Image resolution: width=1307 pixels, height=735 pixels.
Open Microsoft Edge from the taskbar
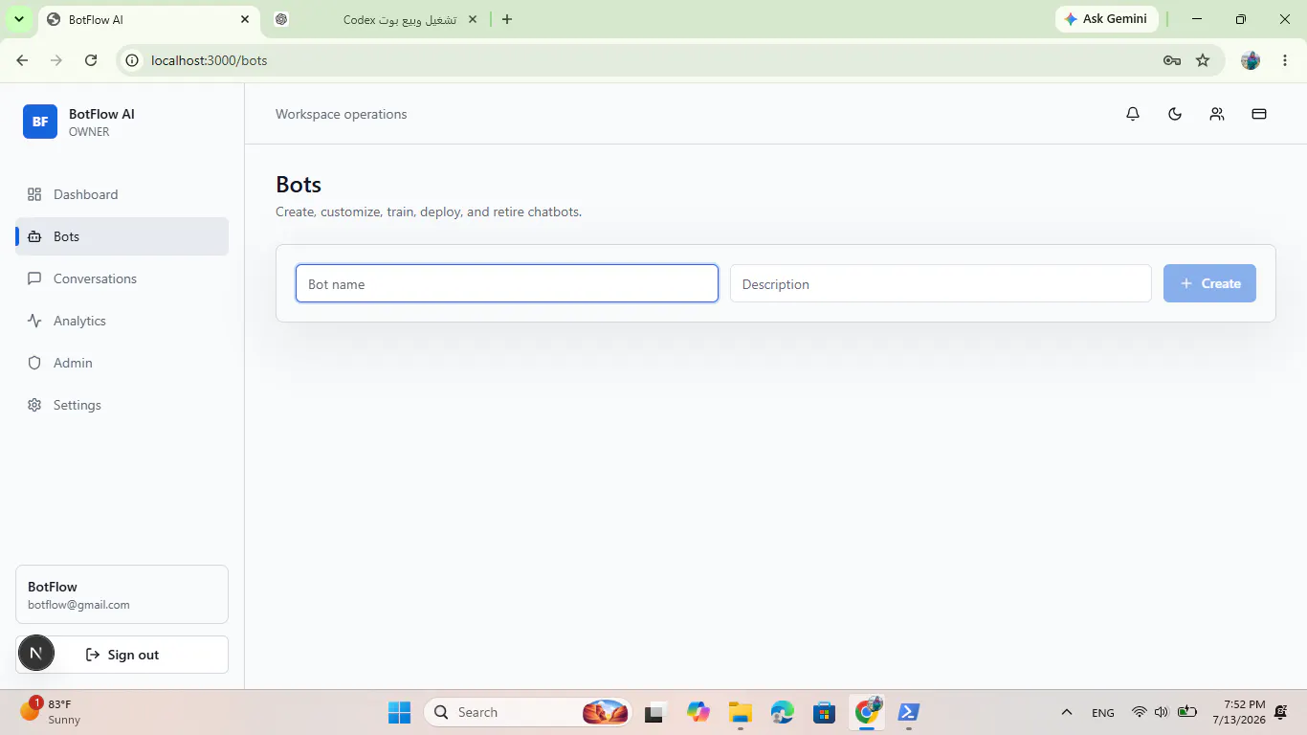pyautogui.click(x=783, y=712)
